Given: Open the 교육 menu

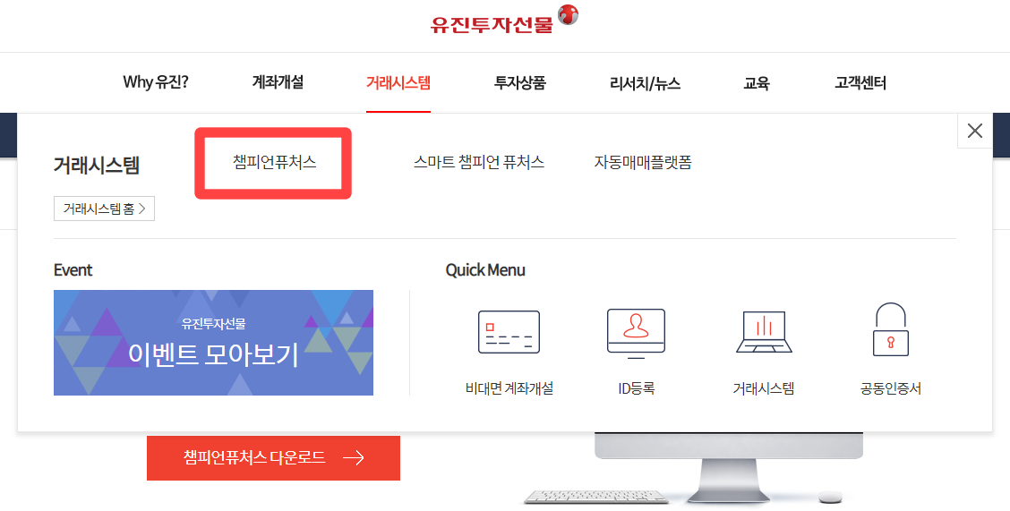Looking at the screenshot, I should (757, 83).
